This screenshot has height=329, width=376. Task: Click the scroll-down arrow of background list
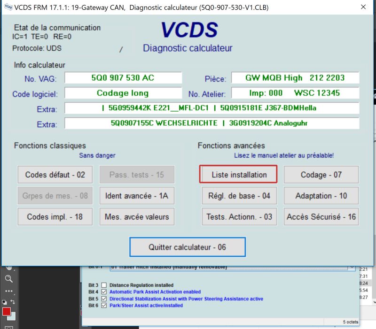coord(374,302)
